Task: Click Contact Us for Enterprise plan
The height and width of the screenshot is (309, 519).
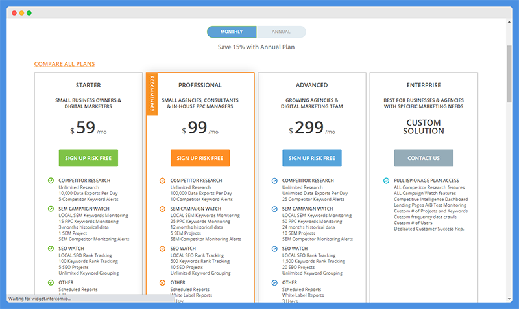Action: point(424,158)
